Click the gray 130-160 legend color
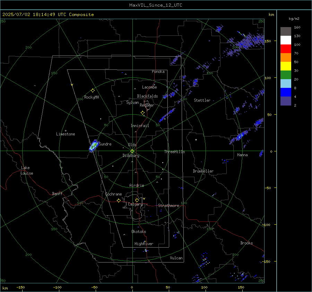 tap(286, 32)
